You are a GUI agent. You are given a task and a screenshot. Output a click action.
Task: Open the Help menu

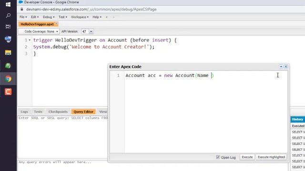[x=97, y=17]
